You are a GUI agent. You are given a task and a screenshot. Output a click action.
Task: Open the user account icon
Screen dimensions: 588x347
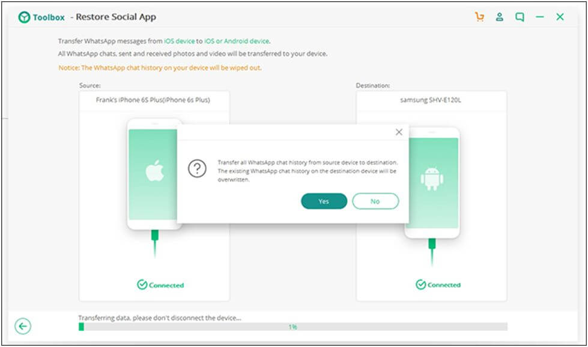point(499,17)
